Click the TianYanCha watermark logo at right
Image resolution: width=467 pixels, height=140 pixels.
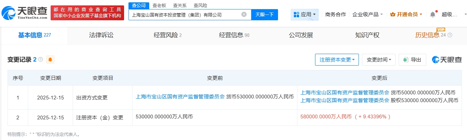(x=447, y=60)
